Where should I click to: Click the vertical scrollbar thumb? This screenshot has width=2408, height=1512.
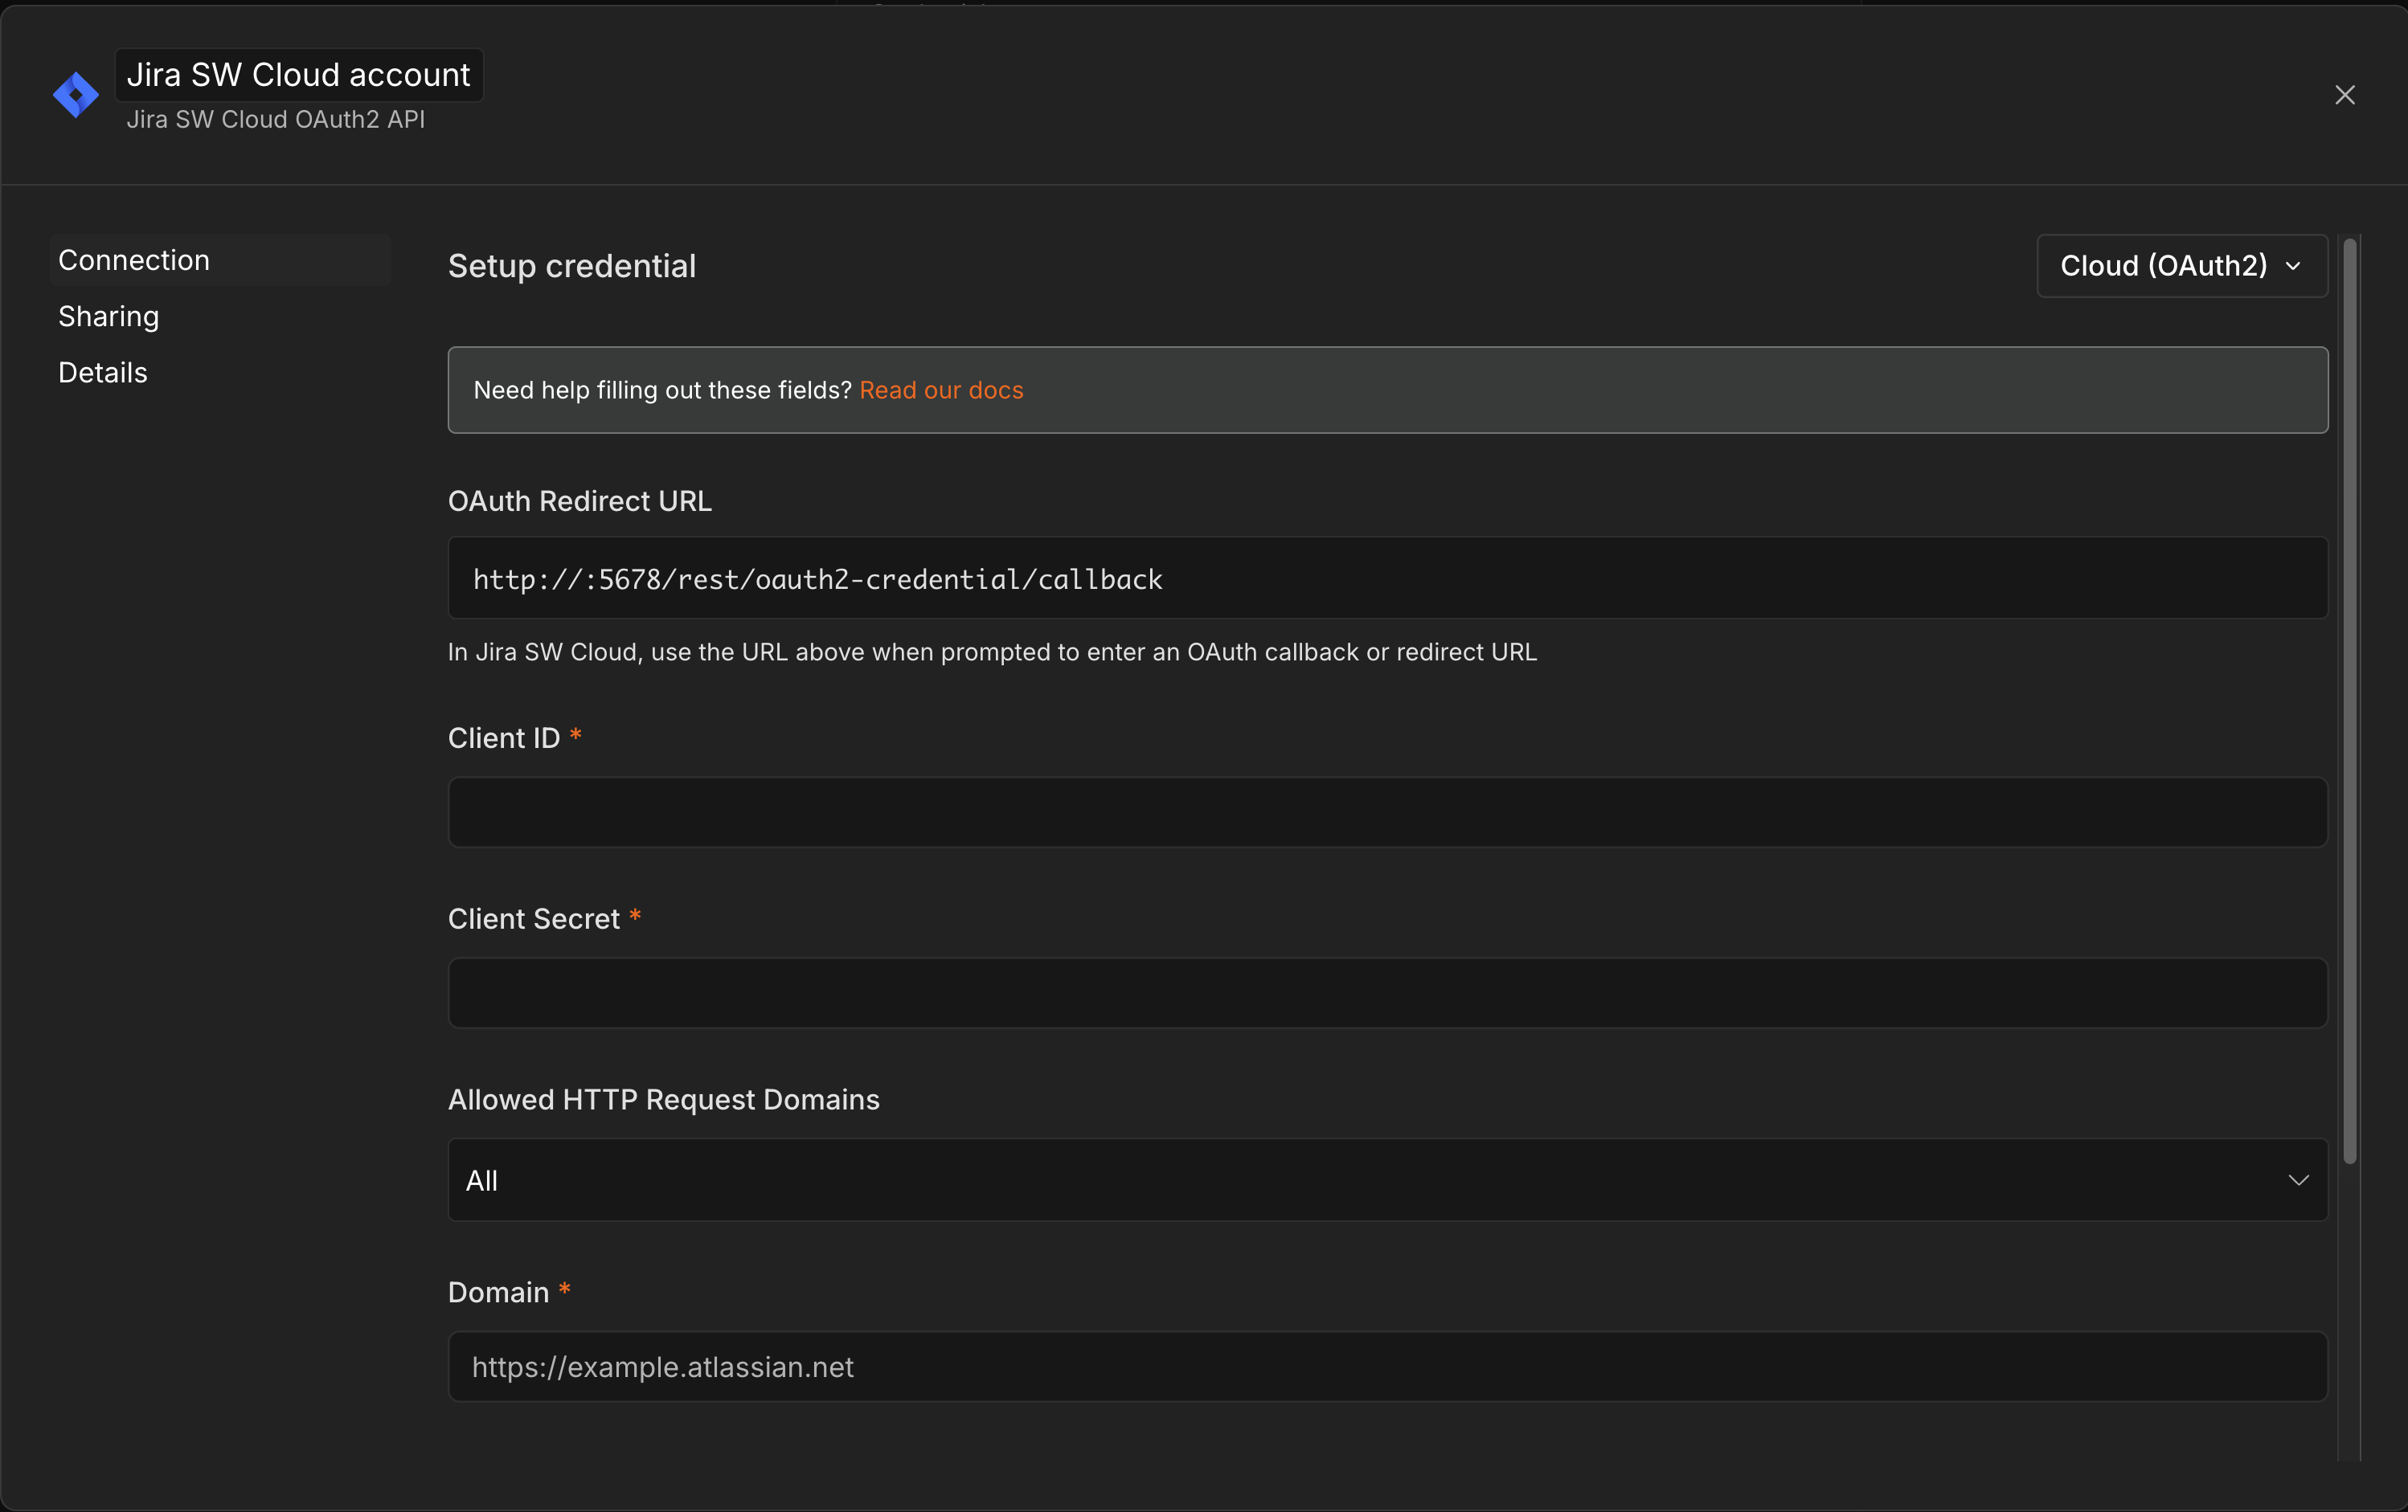click(2350, 701)
